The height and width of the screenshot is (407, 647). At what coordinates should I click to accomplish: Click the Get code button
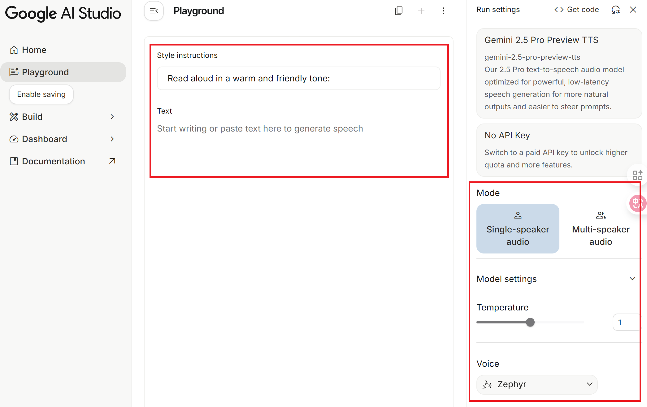pos(576,10)
